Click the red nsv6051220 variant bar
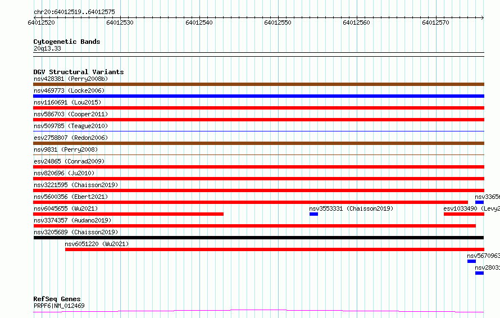The width and height of the screenshot is (500, 318). coord(275,249)
